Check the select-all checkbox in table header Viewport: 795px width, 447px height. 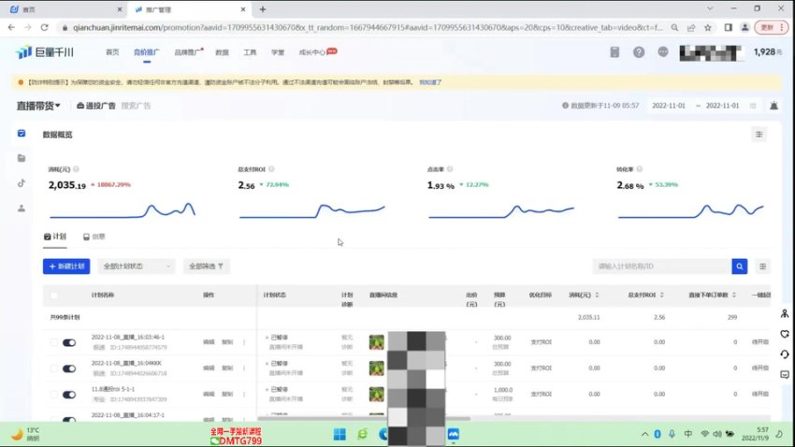pos(54,295)
